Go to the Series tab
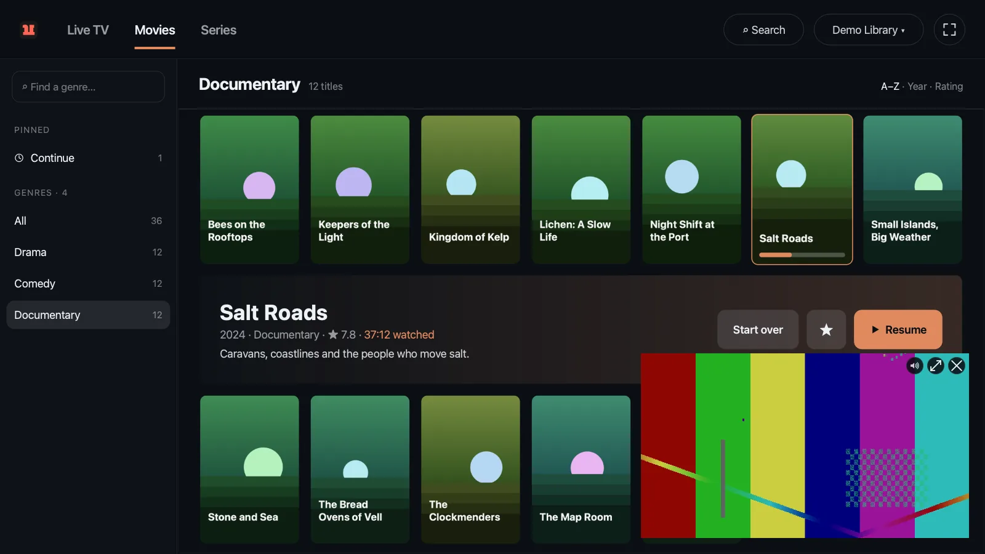This screenshot has width=985, height=554. pyautogui.click(x=219, y=30)
